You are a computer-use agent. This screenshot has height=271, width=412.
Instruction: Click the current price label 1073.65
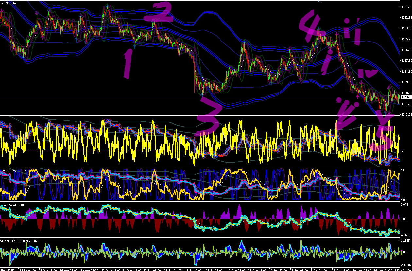point(406,97)
